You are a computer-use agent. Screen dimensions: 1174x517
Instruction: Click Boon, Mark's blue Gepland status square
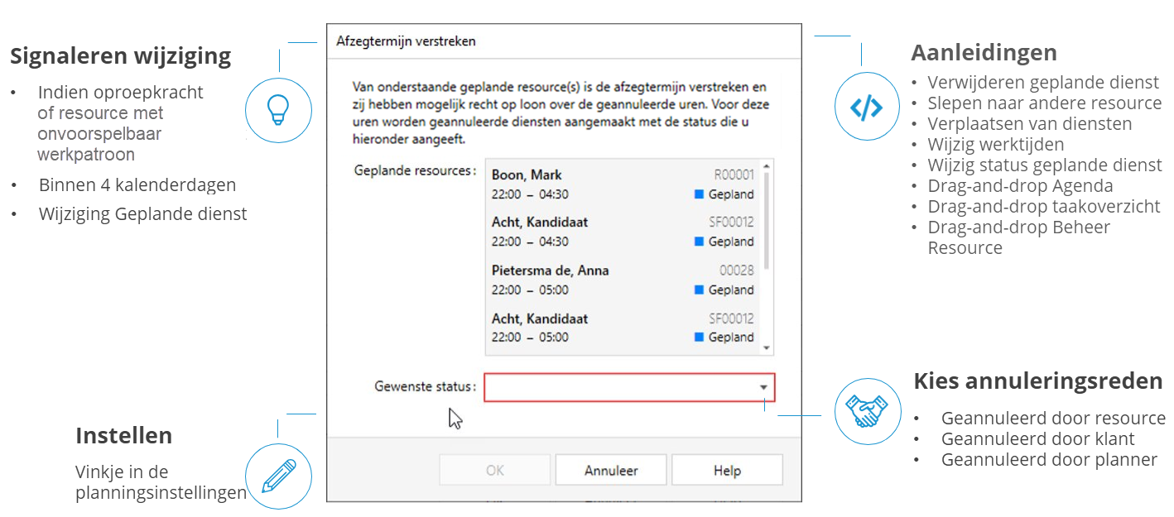(699, 194)
